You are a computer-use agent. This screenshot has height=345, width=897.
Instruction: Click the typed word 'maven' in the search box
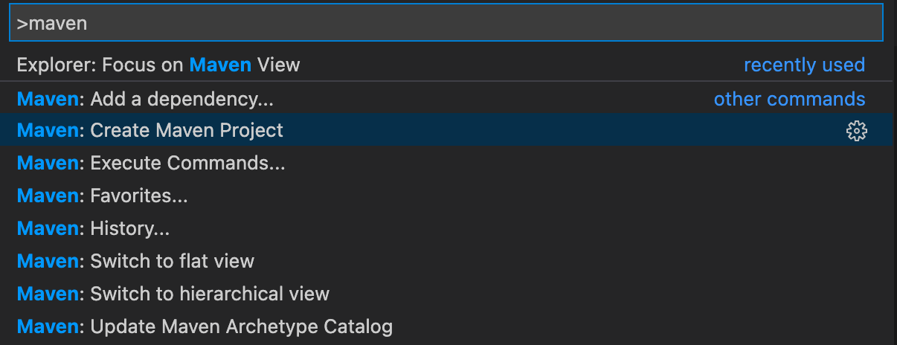(x=59, y=24)
